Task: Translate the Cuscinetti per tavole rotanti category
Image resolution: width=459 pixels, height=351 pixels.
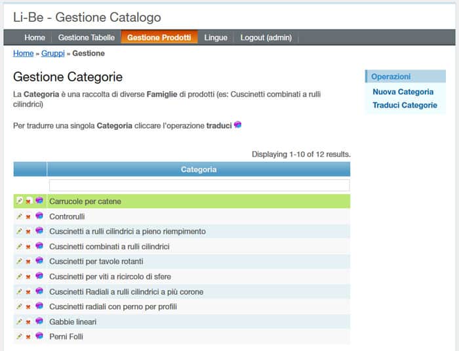Action: pyautogui.click(x=39, y=261)
